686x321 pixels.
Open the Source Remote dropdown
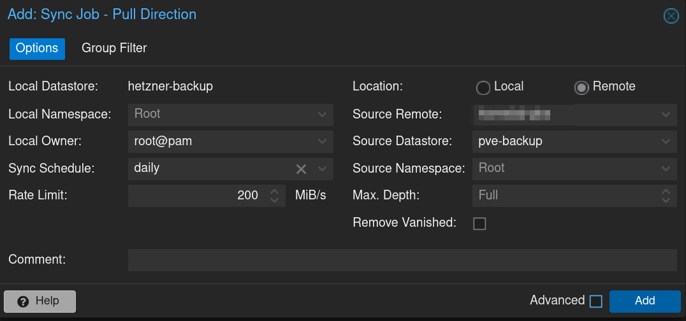pyautogui.click(x=666, y=115)
